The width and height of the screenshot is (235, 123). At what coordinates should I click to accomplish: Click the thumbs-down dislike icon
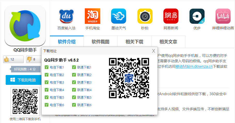[29, 59]
